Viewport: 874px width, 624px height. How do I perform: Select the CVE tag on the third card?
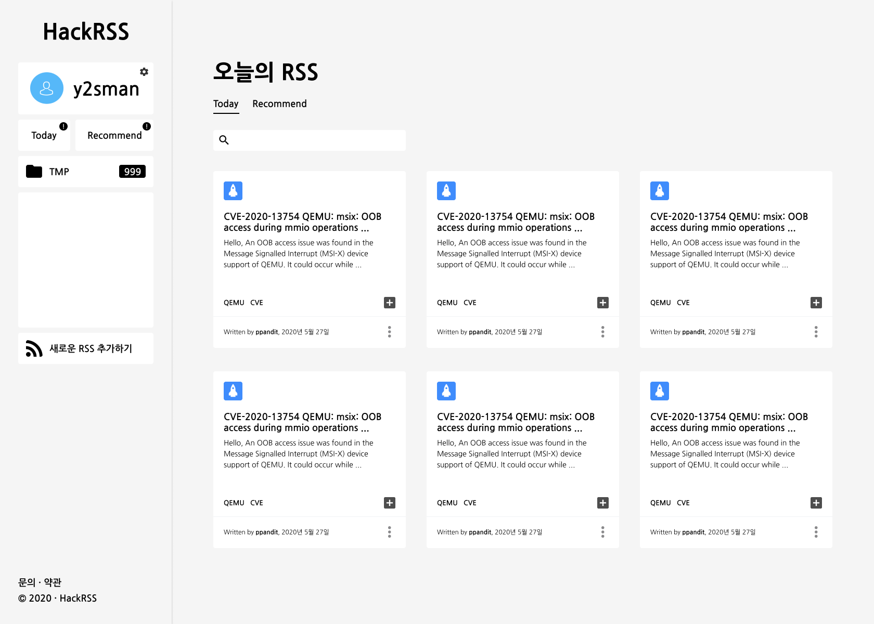coord(683,303)
